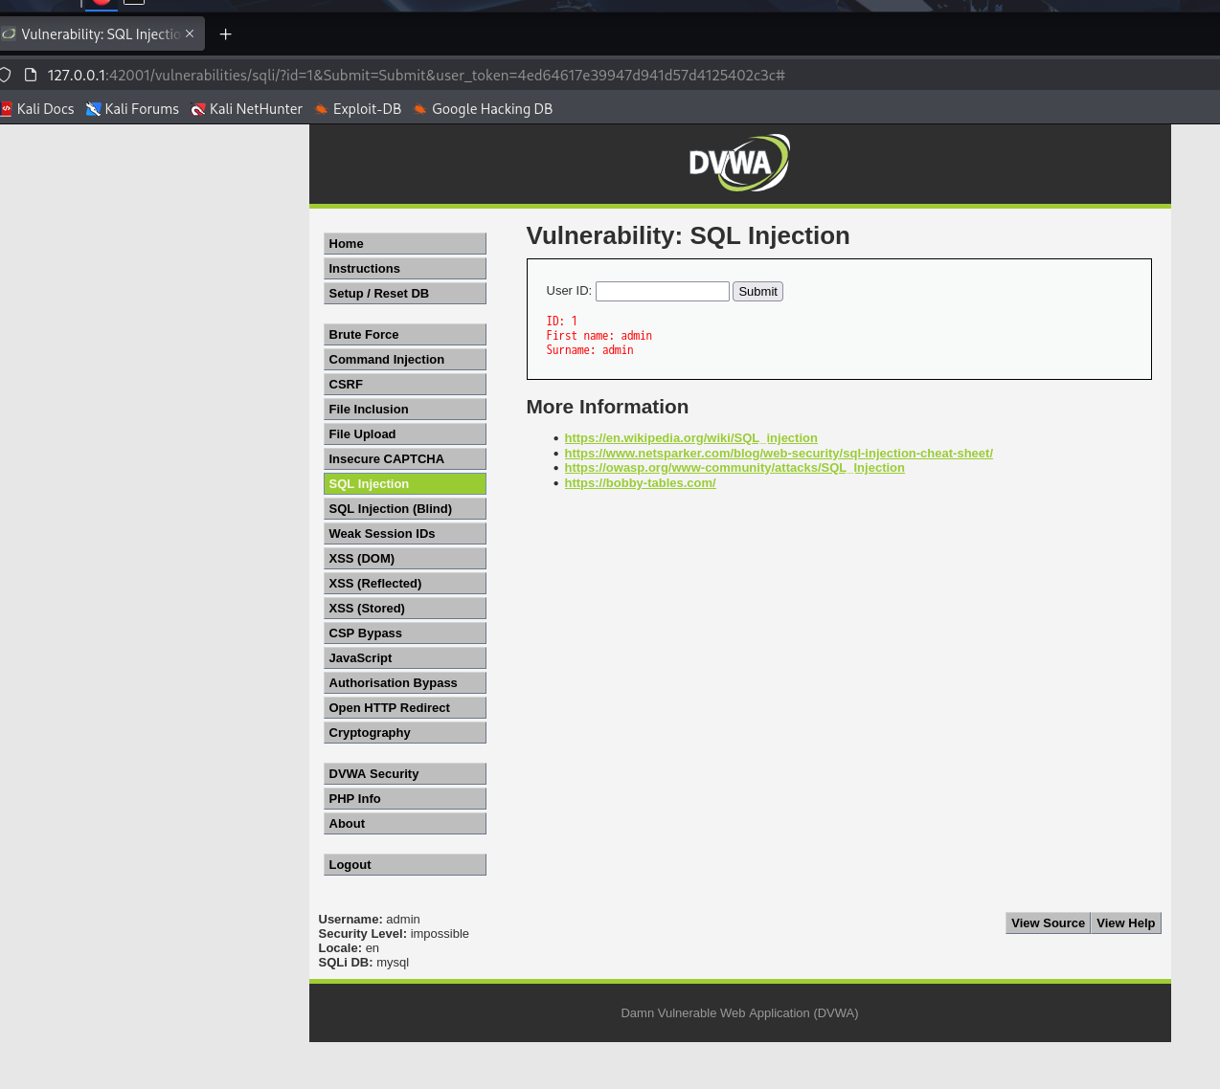Open a new browser tab
This screenshot has height=1089, width=1220.
(226, 34)
